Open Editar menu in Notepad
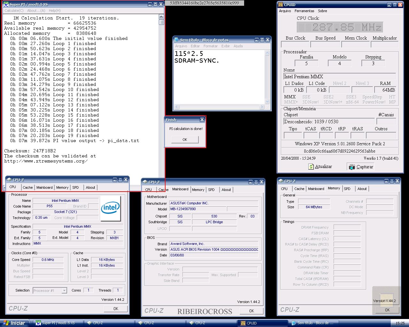This screenshot has height=327, width=409. pyautogui.click(x=195, y=46)
